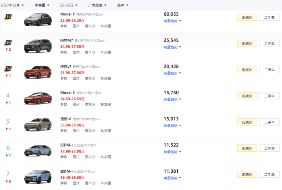282x190 pixels.
Task: Open the 问界M7 car image
Action: point(38,46)
